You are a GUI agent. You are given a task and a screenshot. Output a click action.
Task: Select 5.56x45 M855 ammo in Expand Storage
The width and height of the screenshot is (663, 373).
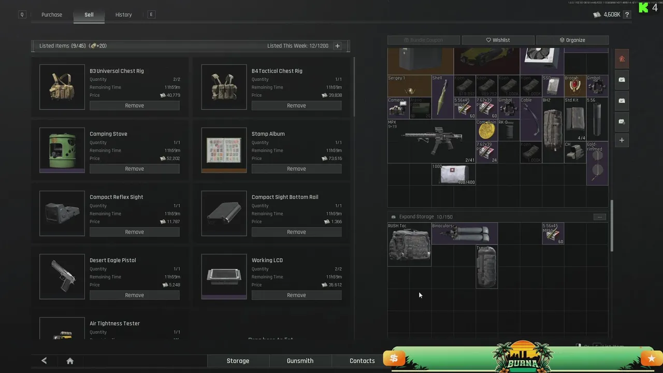[x=553, y=234]
